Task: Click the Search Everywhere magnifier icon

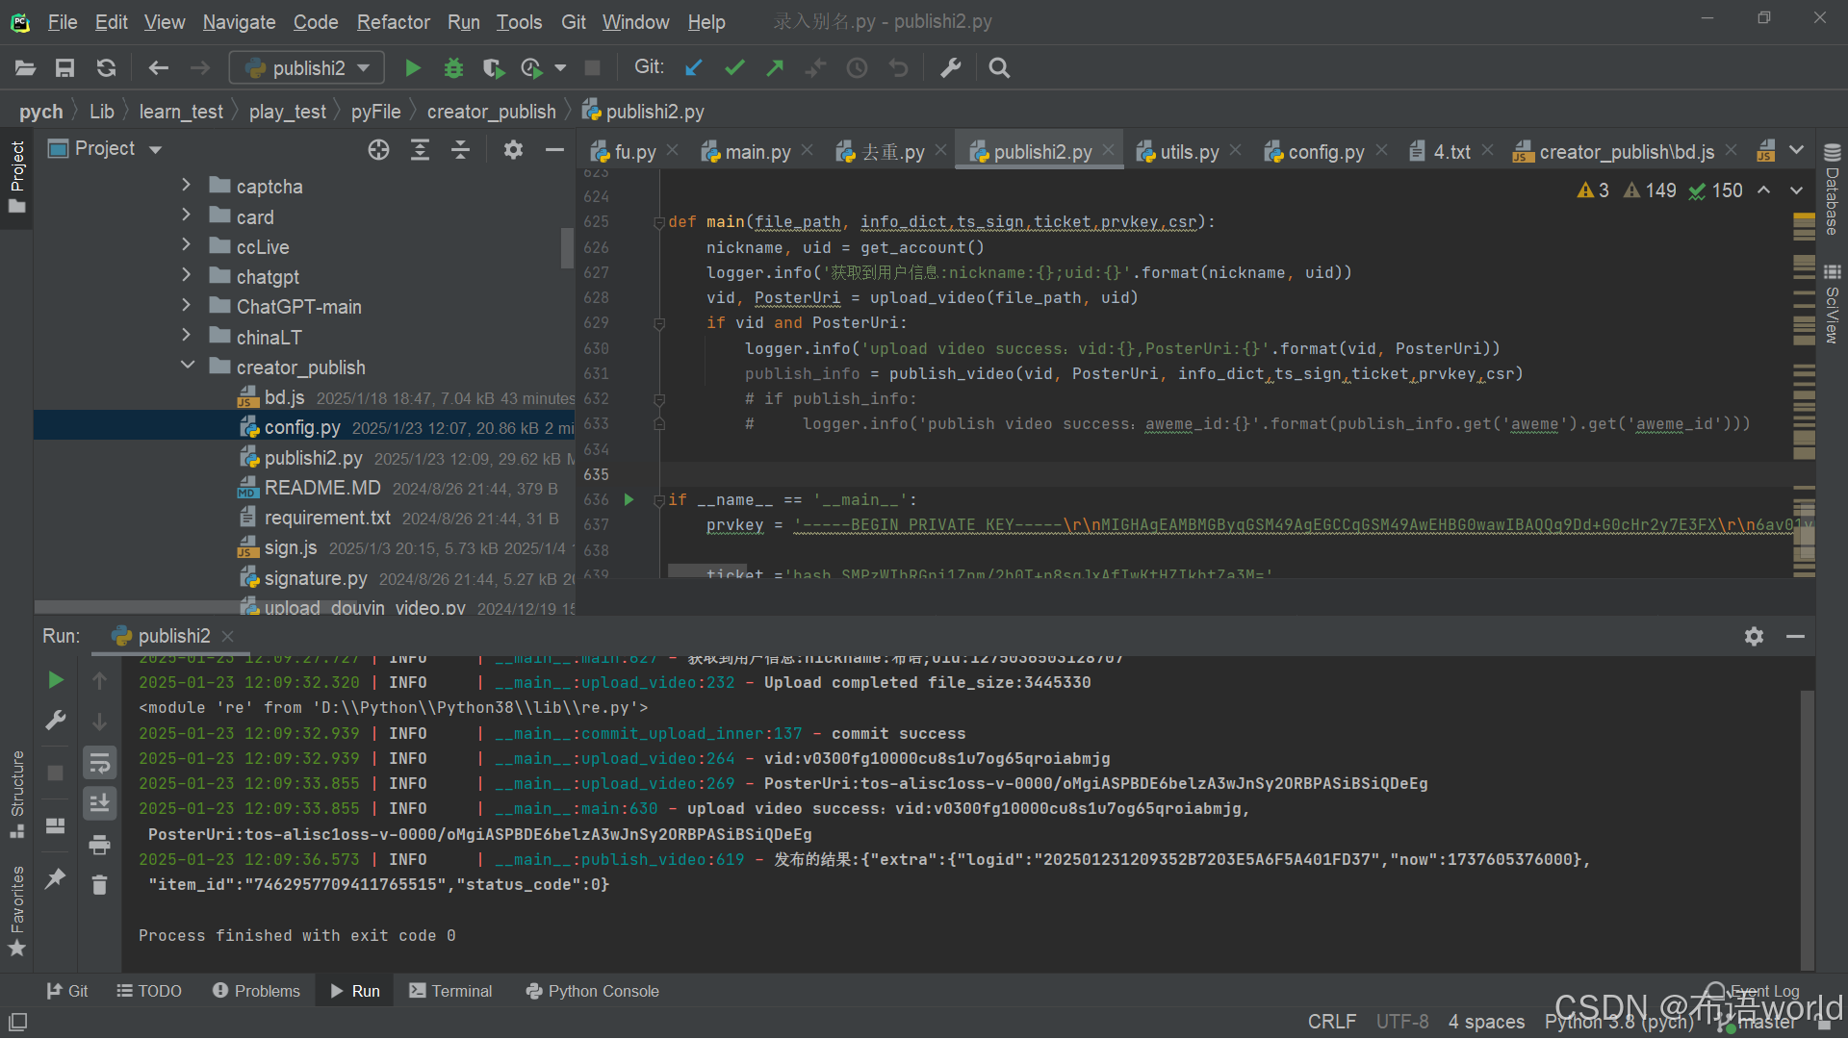Action: click(999, 68)
